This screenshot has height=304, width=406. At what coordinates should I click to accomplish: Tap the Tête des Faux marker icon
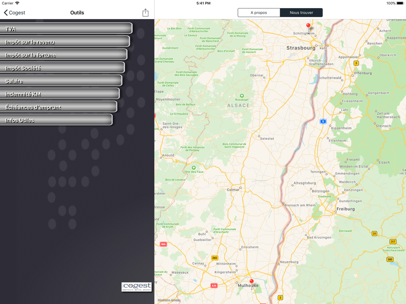(194, 168)
